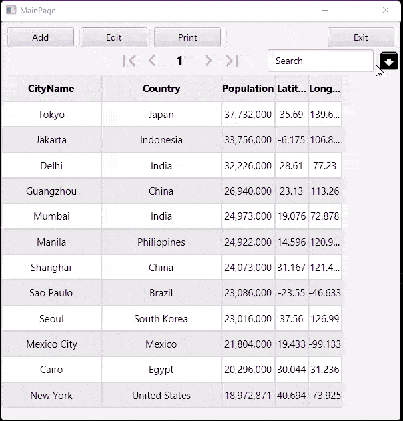Select the Sao Paulo row
Screen dimensions: 403x421
[51, 293]
